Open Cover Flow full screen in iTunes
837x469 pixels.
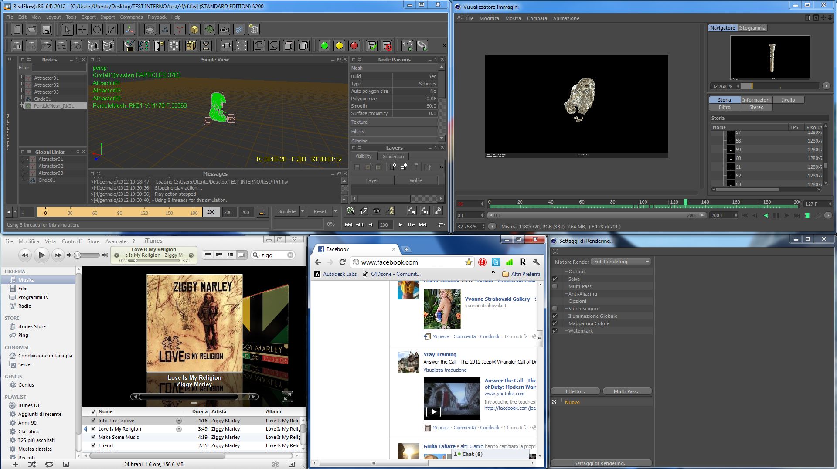(x=287, y=396)
